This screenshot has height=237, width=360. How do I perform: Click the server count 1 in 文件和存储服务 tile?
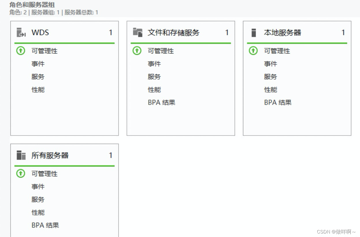(227, 33)
